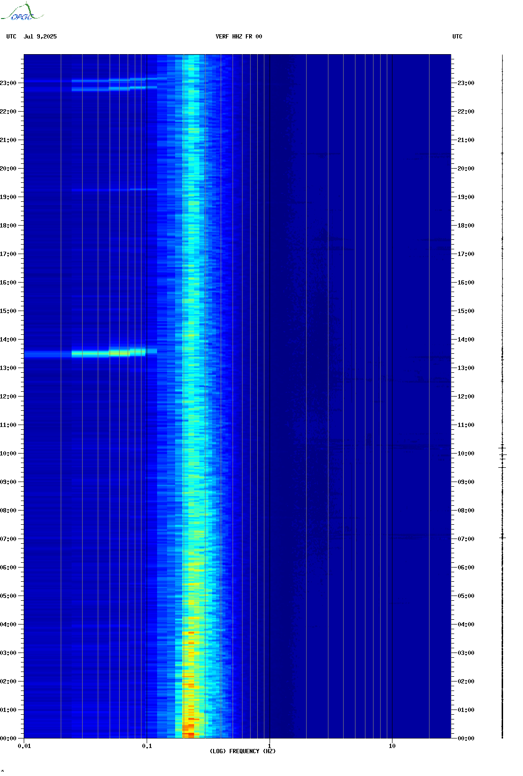This screenshot has width=523, height=776.
Task: Click the seismogram trace spike near 10:00
Action: tap(503, 455)
